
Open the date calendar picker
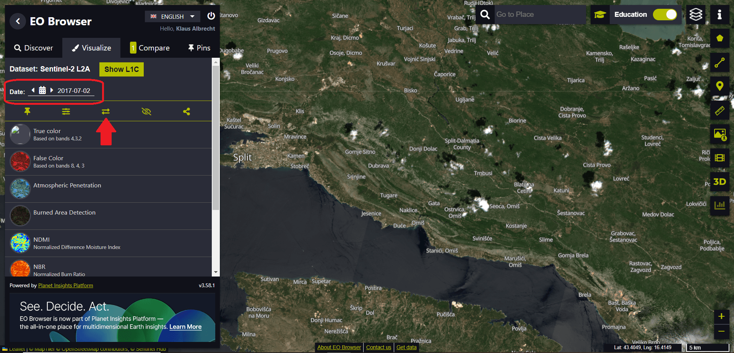42,90
